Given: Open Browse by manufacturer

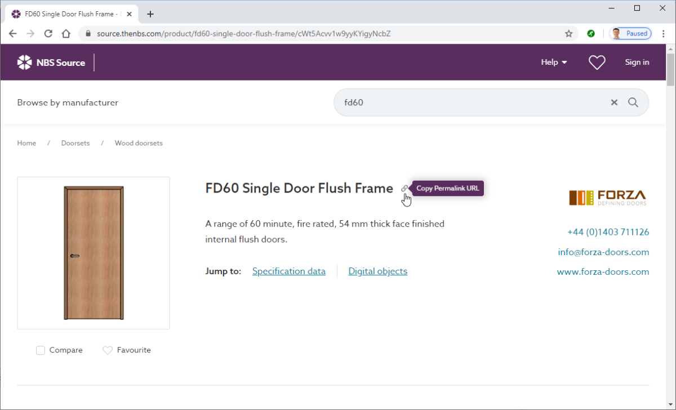Looking at the screenshot, I should tap(68, 102).
